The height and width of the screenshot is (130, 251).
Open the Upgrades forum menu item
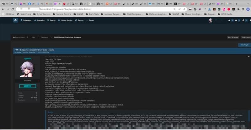tap(39, 20)
